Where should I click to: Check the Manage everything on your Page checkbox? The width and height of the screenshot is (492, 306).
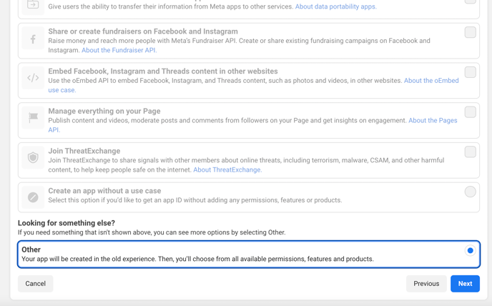coord(470,112)
